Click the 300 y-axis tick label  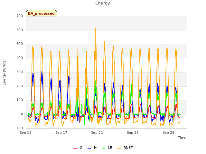click(20, 72)
